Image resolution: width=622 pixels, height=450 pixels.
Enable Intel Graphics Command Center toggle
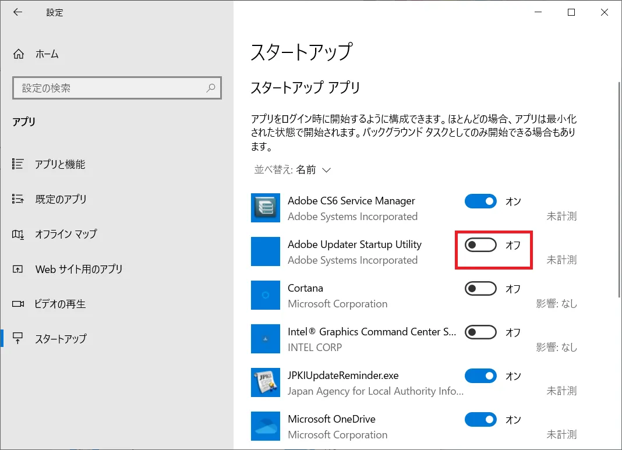[x=480, y=332]
